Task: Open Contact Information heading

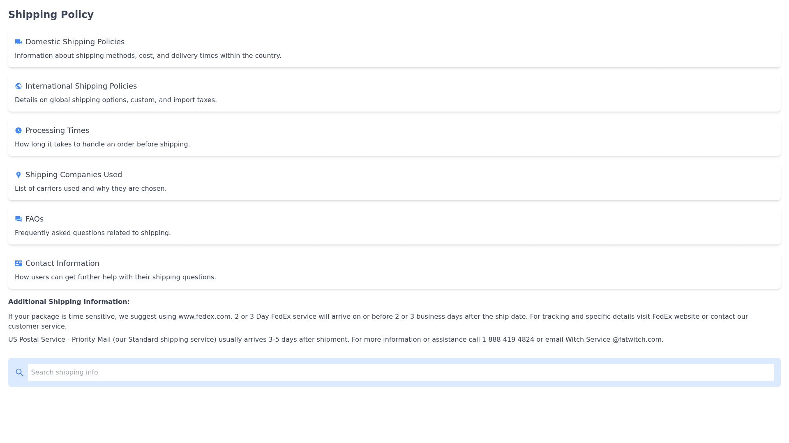Action: coord(62,263)
